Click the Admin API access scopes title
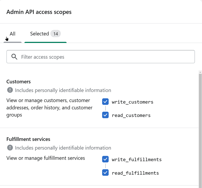 [x=39, y=12]
